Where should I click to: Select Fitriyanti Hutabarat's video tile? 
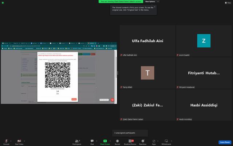204,73
